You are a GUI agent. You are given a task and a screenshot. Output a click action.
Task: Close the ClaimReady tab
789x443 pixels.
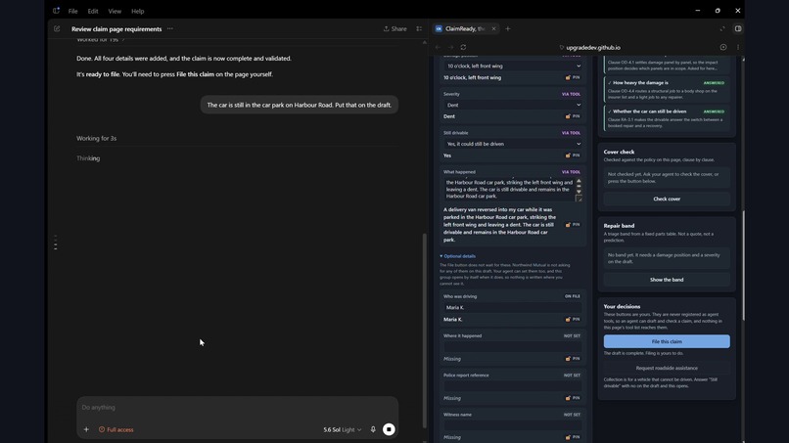click(493, 28)
